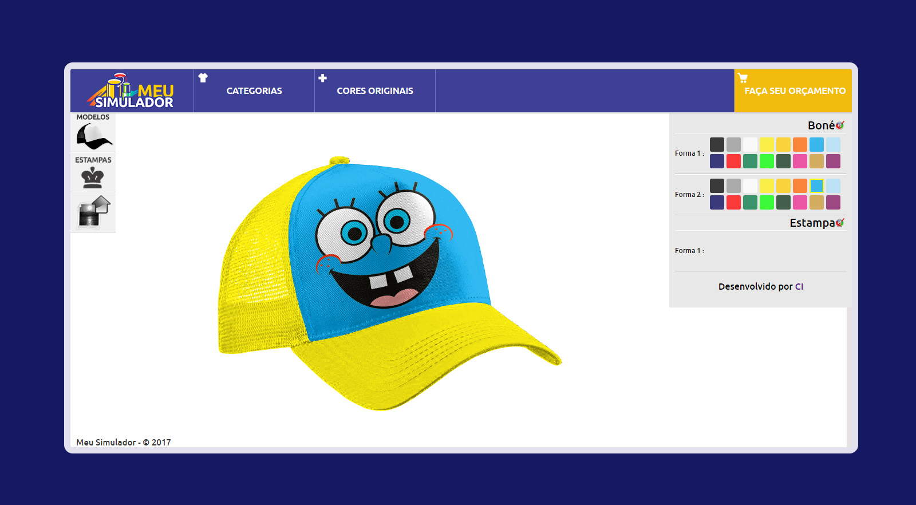Viewport: 916px width, 505px height.
Task: Select neon green swatch for Forma 1
Action: coord(767,161)
